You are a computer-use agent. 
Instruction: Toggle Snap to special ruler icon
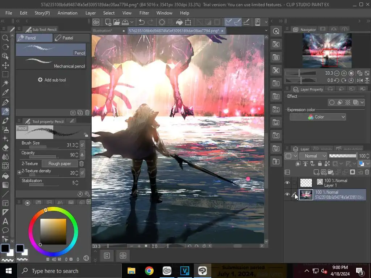237,22
